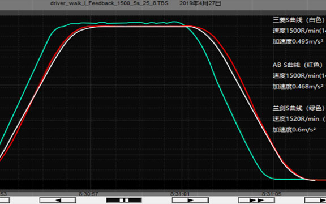Click the partially visible arrow button at bottom-right edge

point(315,200)
